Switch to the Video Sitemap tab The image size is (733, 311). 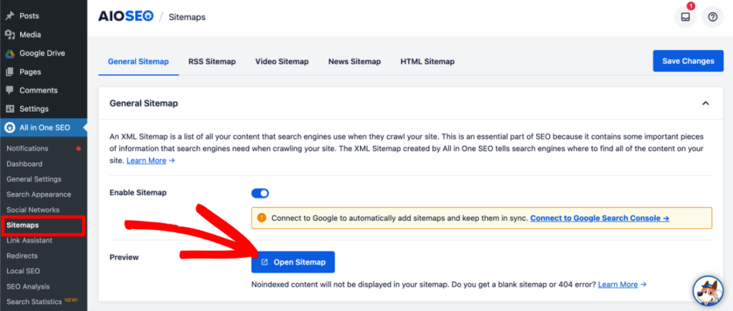click(x=282, y=61)
